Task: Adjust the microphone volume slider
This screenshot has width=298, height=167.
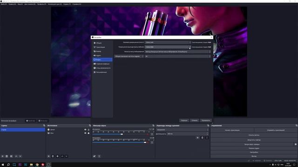Action: 119,142
